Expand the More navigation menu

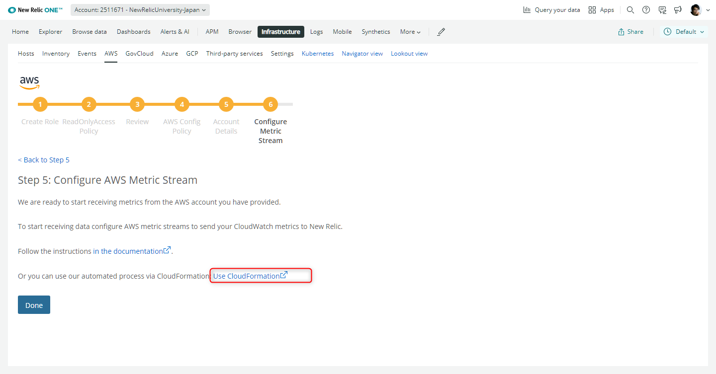[410, 32]
